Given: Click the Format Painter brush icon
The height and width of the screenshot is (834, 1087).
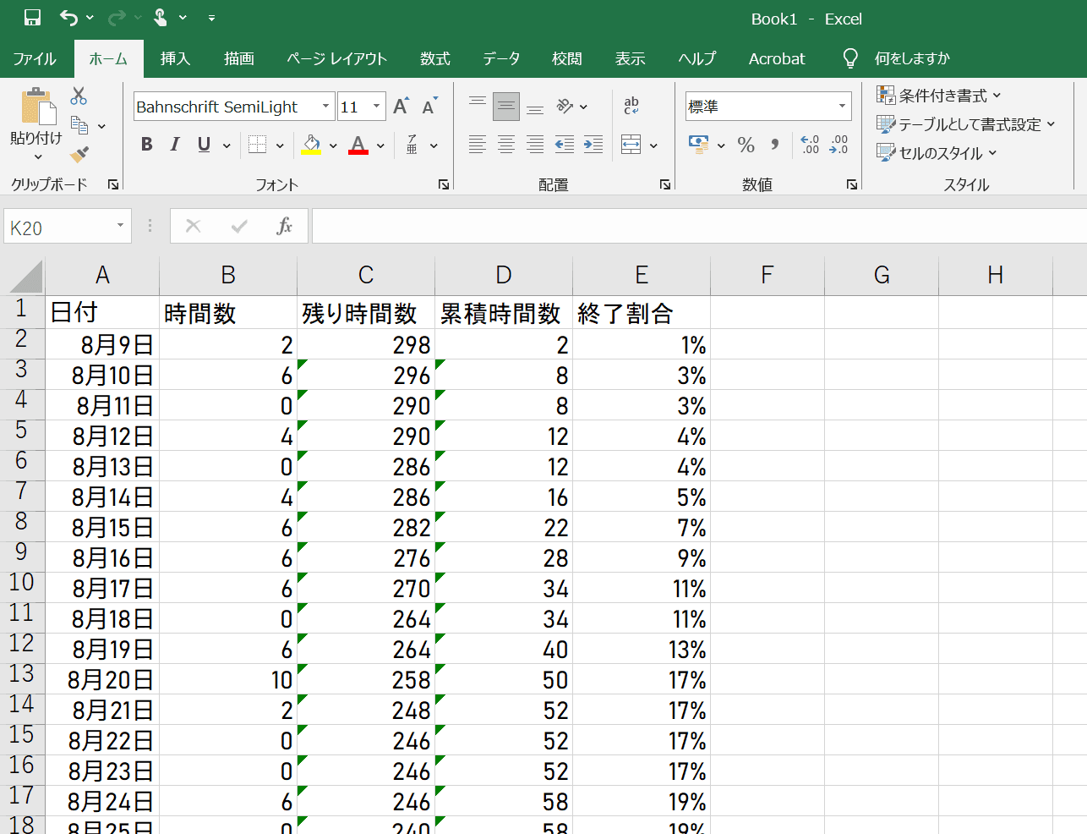Looking at the screenshot, I should (79, 154).
